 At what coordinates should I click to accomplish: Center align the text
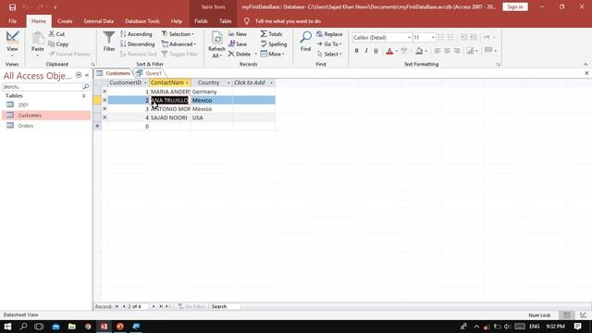[447, 51]
